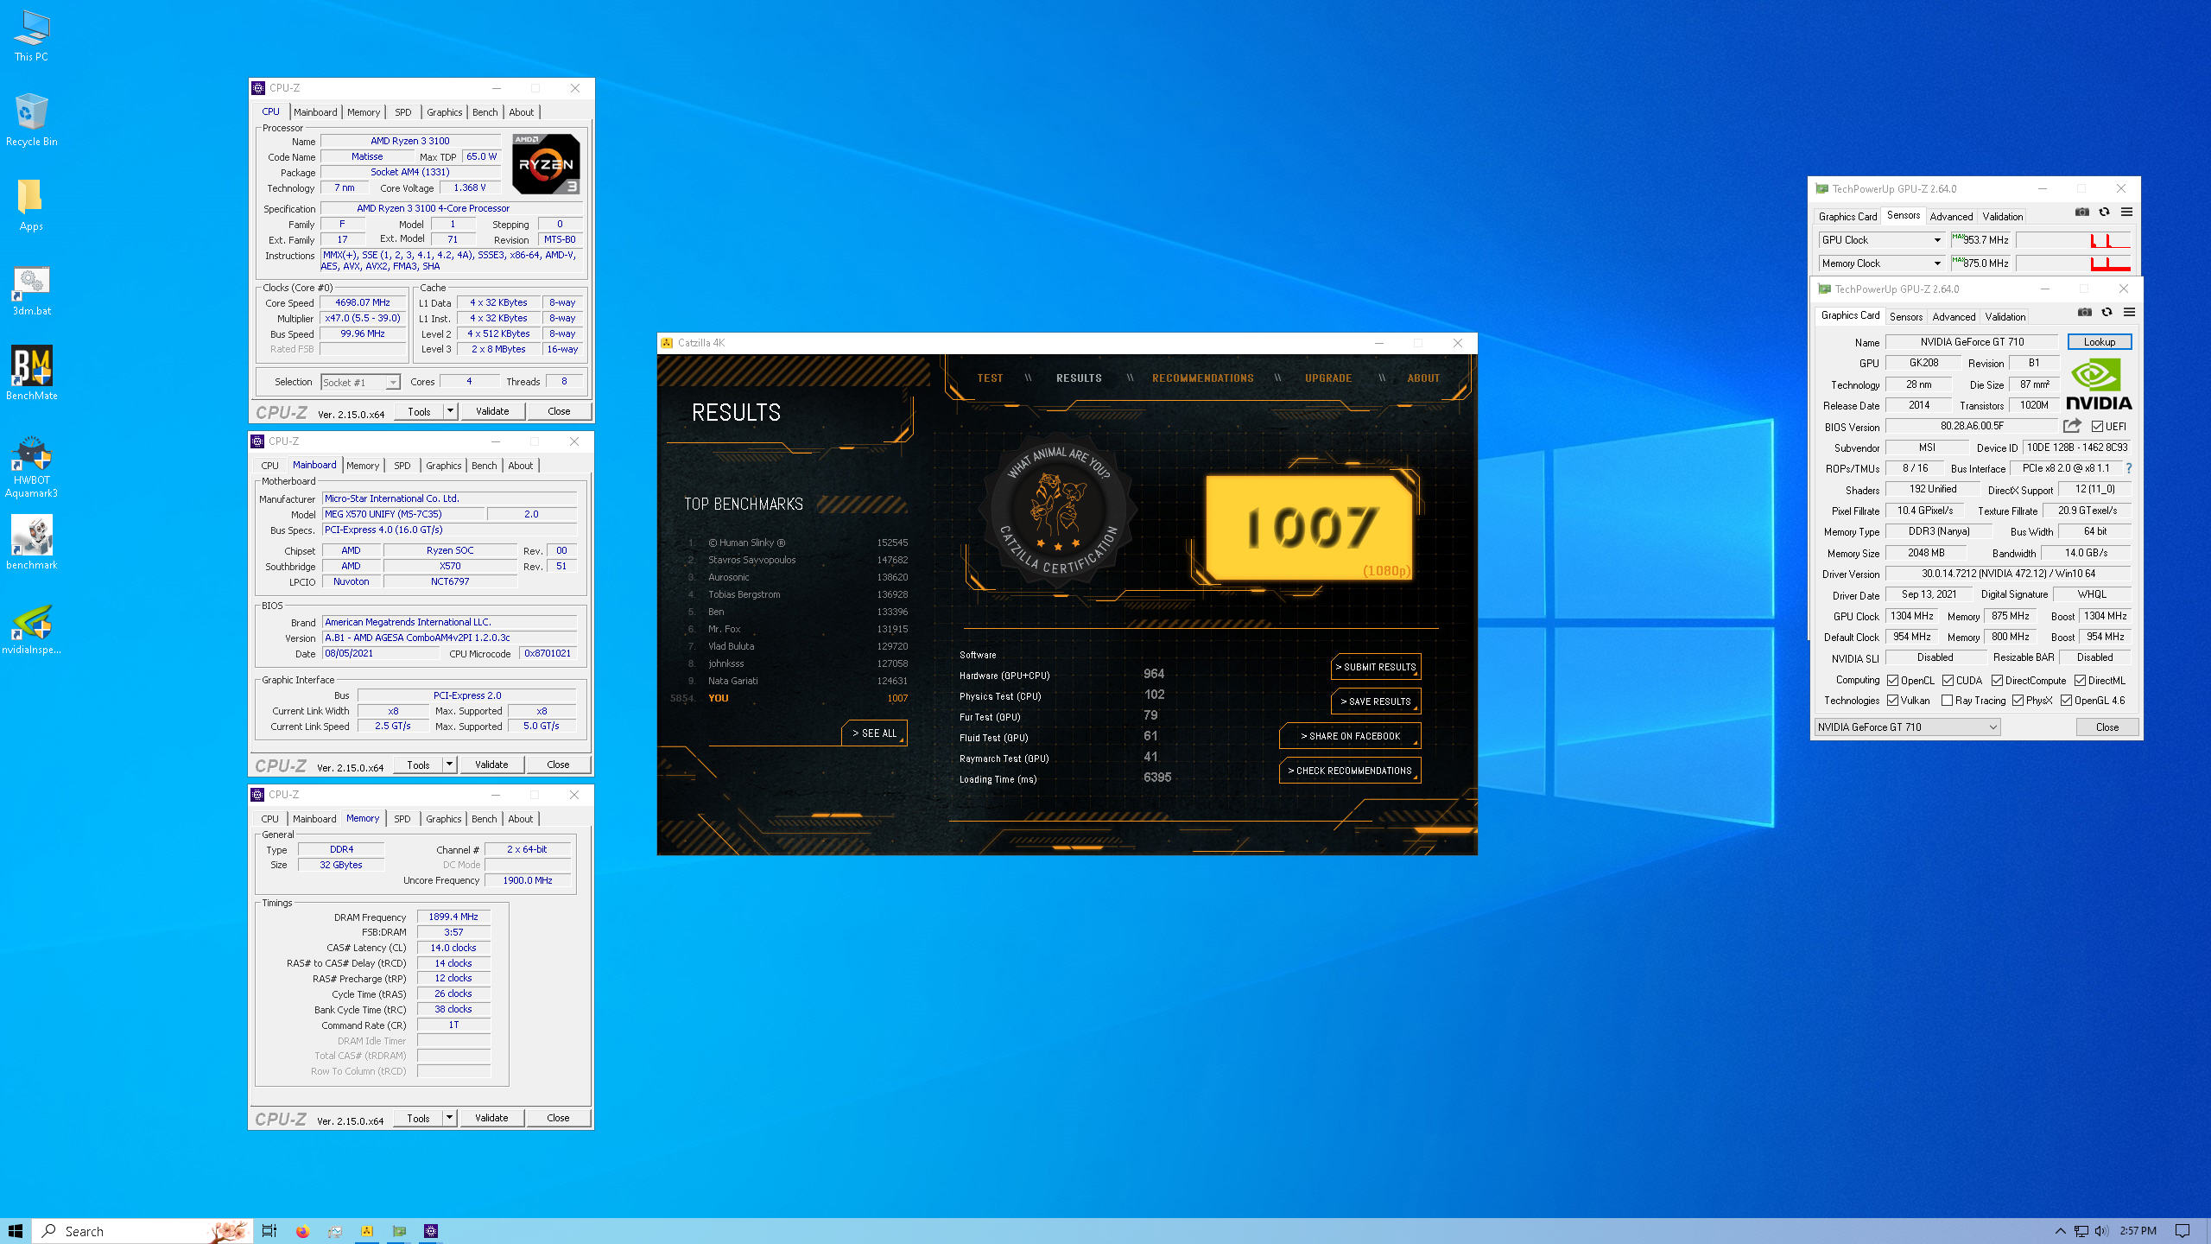Image resolution: width=2211 pixels, height=1244 pixels.
Task: Select benchmark robot desktop icon
Action: pyautogui.click(x=31, y=543)
